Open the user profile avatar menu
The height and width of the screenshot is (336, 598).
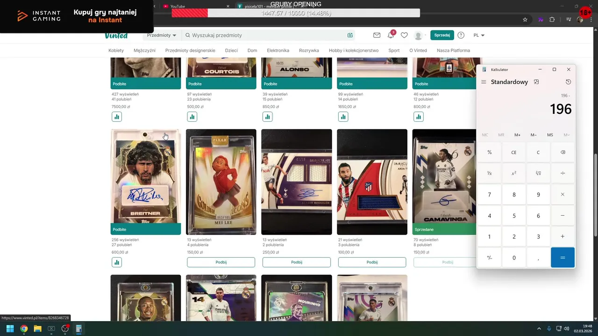pyautogui.click(x=420, y=35)
